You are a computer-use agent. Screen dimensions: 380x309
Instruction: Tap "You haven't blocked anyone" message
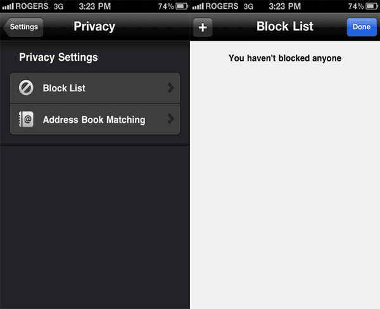[285, 58]
